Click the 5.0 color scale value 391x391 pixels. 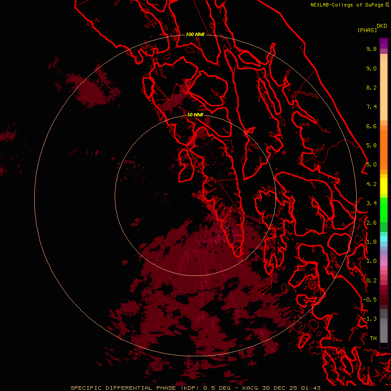click(x=371, y=165)
